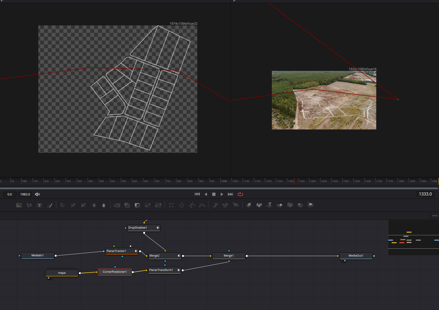Click render end field 1983.0
The image size is (439, 310).
[25, 194]
